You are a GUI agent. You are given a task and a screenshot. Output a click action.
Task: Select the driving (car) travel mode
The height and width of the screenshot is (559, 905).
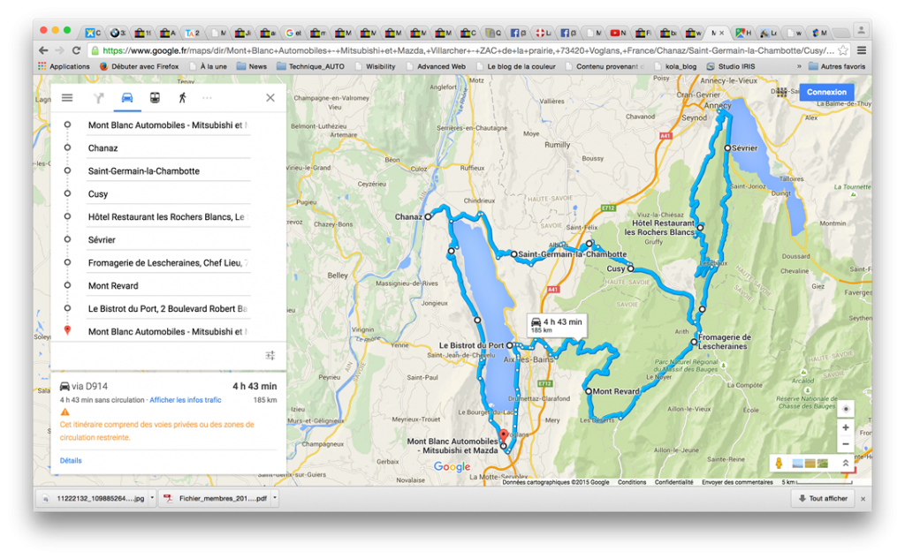[x=127, y=97]
